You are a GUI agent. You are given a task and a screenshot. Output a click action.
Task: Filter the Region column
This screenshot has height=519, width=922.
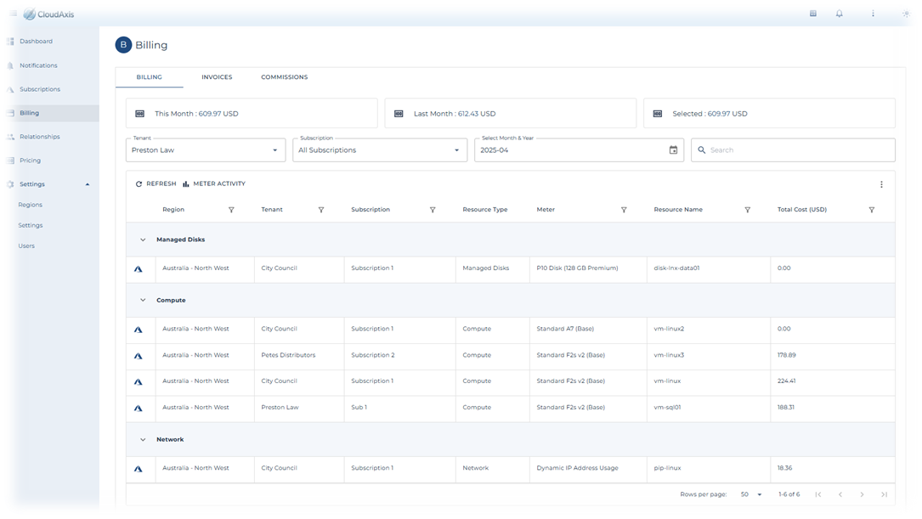(x=231, y=210)
